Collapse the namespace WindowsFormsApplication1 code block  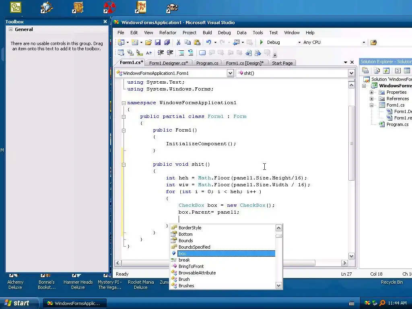[x=124, y=103]
